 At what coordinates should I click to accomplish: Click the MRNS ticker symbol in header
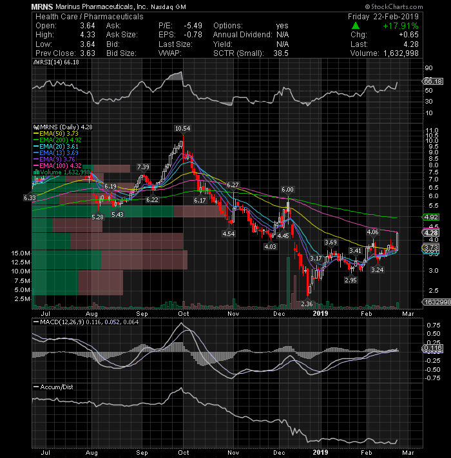point(42,6)
